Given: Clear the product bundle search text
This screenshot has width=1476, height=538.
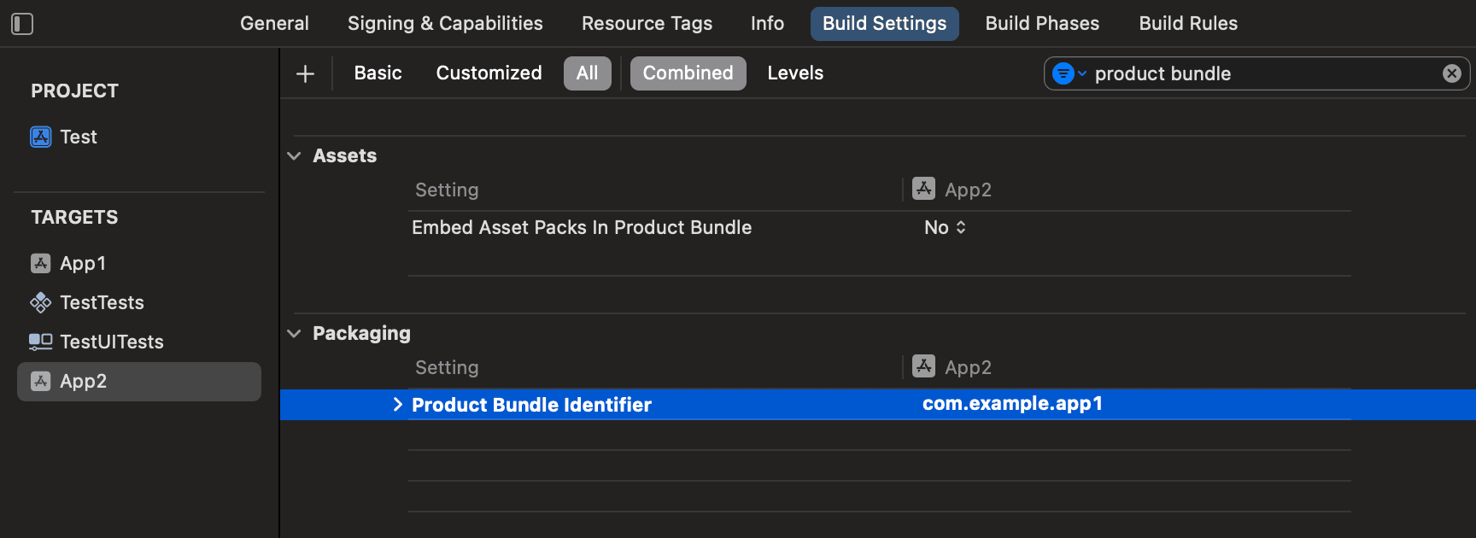Looking at the screenshot, I should [x=1451, y=73].
